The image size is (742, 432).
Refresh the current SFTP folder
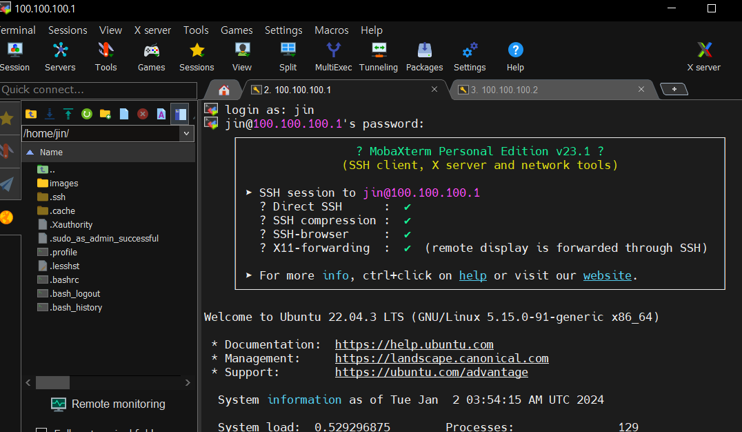(x=87, y=114)
